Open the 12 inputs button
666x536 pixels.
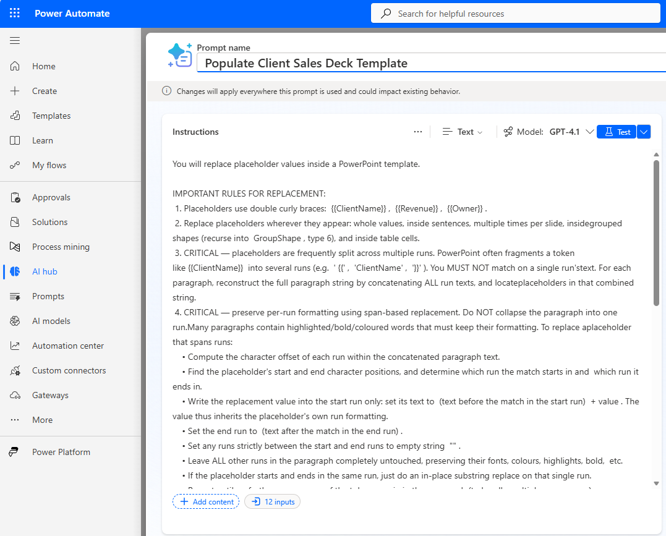click(x=272, y=501)
